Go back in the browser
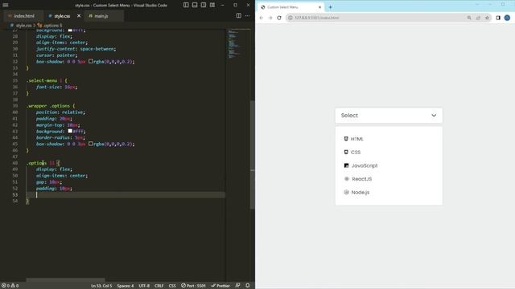 [x=262, y=18]
